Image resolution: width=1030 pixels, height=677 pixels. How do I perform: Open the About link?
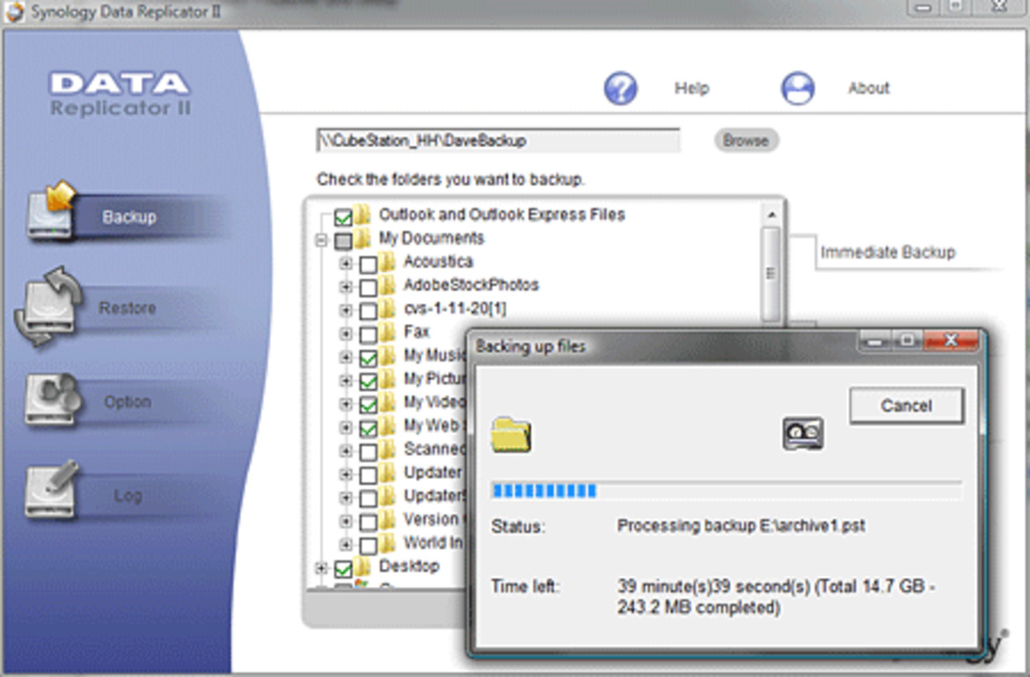pos(869,88)
